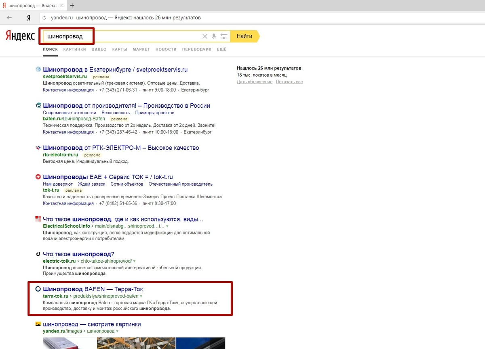
Task: Open Контактная информация under bafen.ru
Action: pos(68,132)
